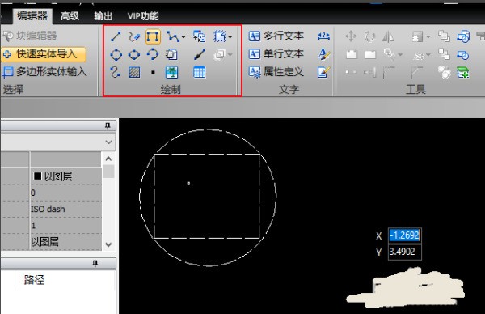Select the Line drawing tool
Viewport: 485px width, 314px height.
[116, 36]
